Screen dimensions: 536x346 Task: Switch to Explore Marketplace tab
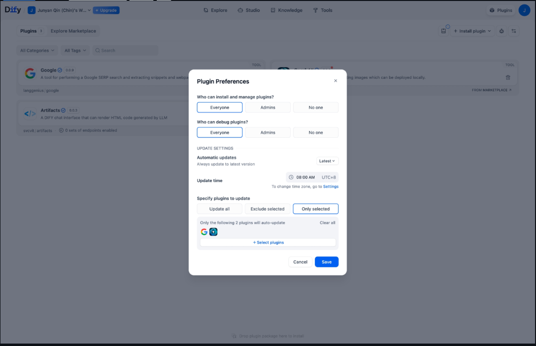pos(73,31)
